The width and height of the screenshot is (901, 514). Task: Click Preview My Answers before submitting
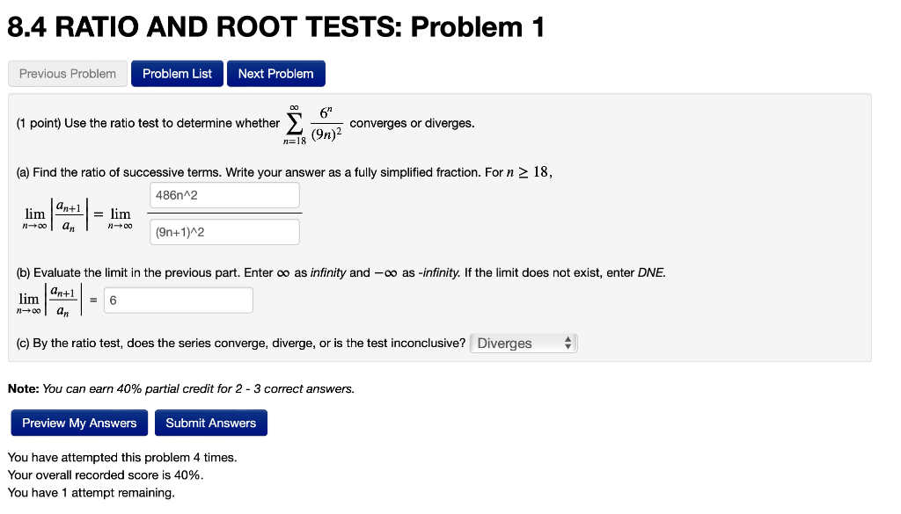coord(78,423)
